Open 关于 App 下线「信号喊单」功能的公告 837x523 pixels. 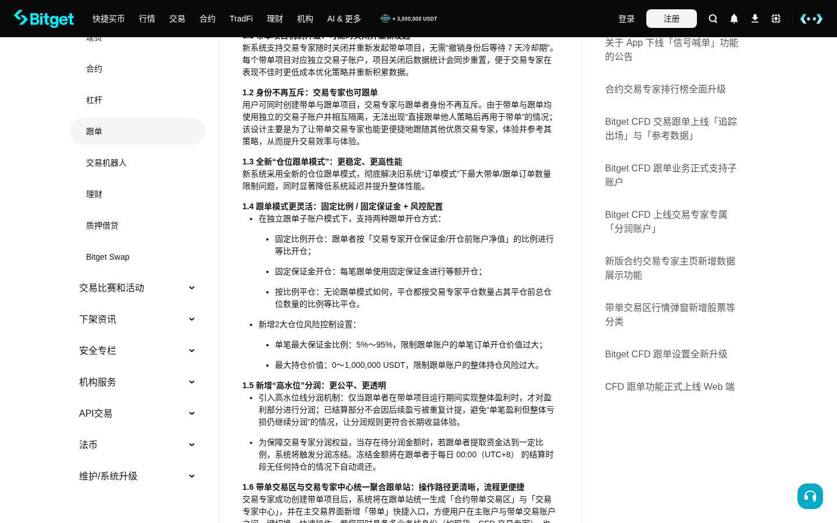coord(671,49)
